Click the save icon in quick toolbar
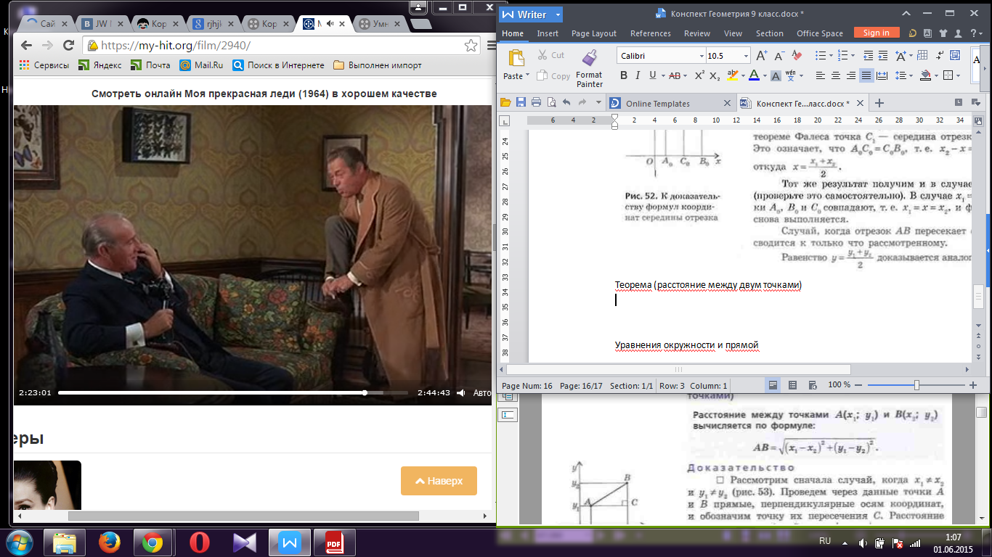This screenshot has width=992, height=557. coord(521,102)
